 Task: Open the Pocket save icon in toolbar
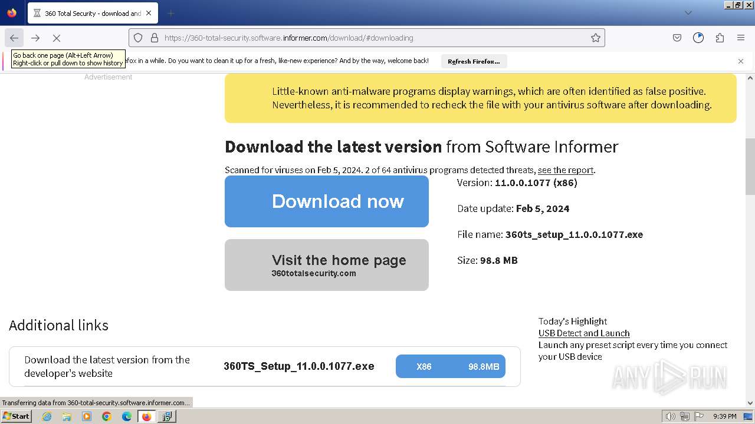(x=677, y=38)
